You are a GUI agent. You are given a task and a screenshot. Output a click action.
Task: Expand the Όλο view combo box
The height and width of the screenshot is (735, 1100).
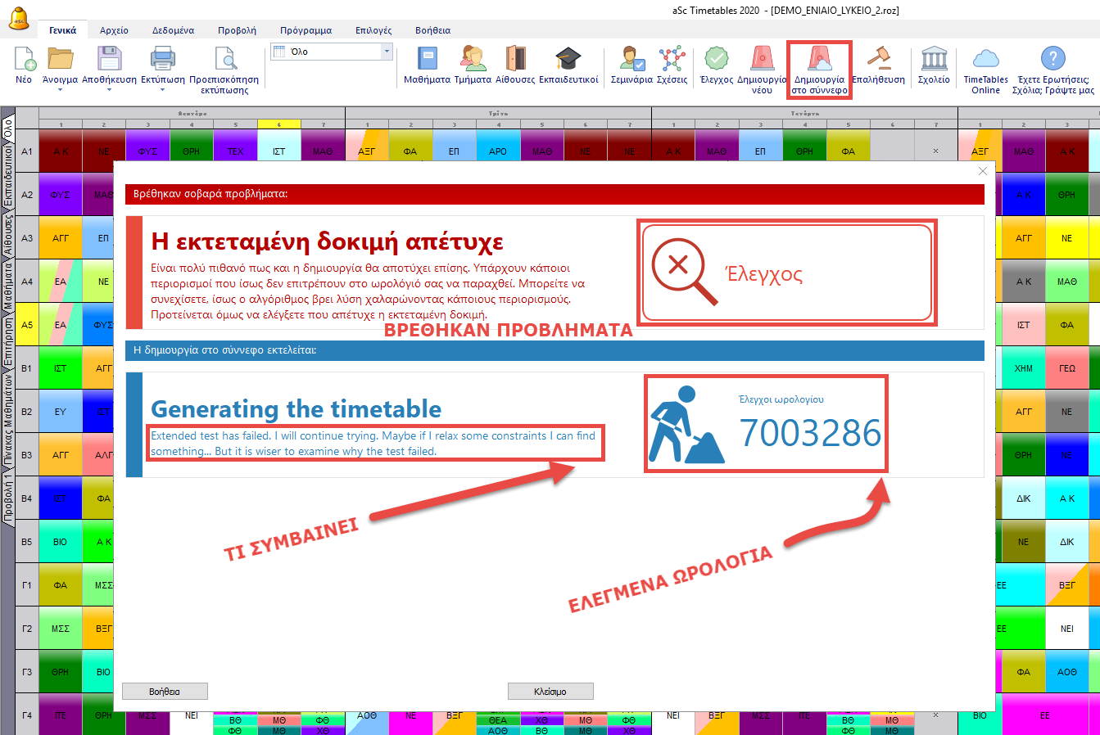point(387,52)
